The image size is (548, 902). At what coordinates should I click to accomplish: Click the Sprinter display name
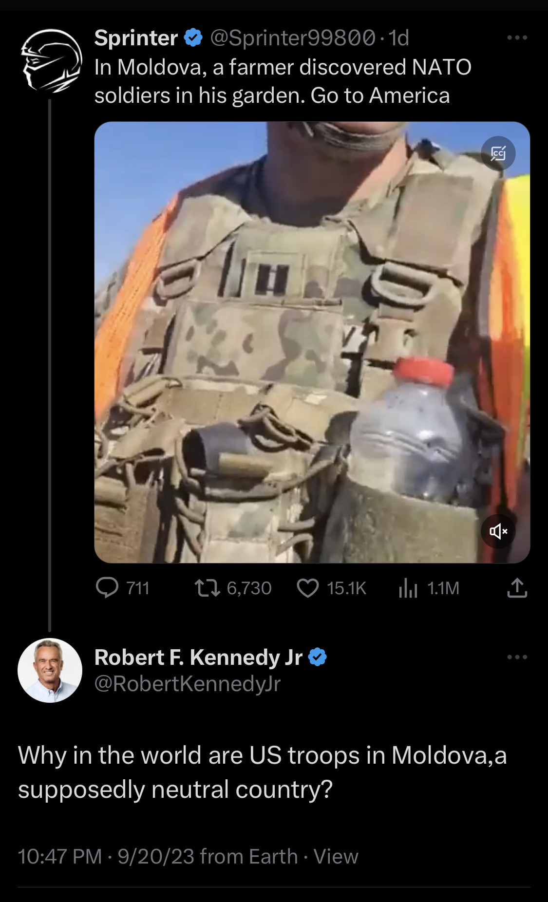click(136, 38)
